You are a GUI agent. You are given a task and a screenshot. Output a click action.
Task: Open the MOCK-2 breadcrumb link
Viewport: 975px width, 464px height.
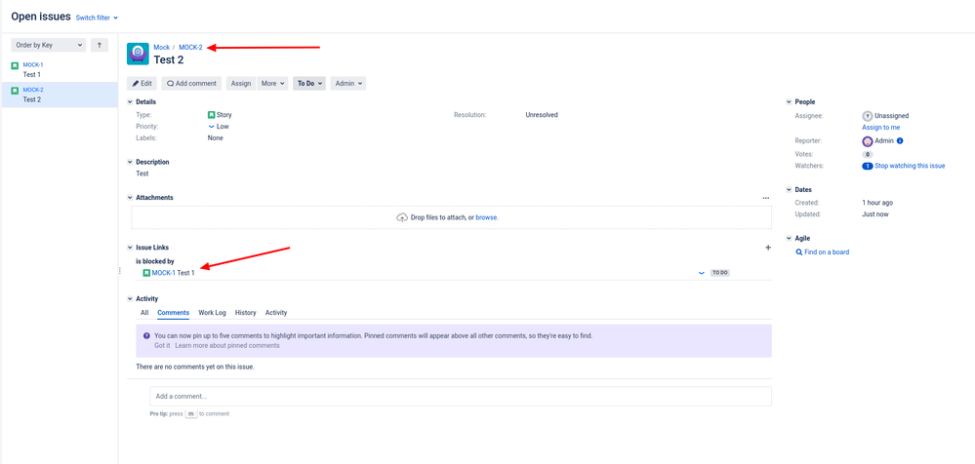(191, 47)
